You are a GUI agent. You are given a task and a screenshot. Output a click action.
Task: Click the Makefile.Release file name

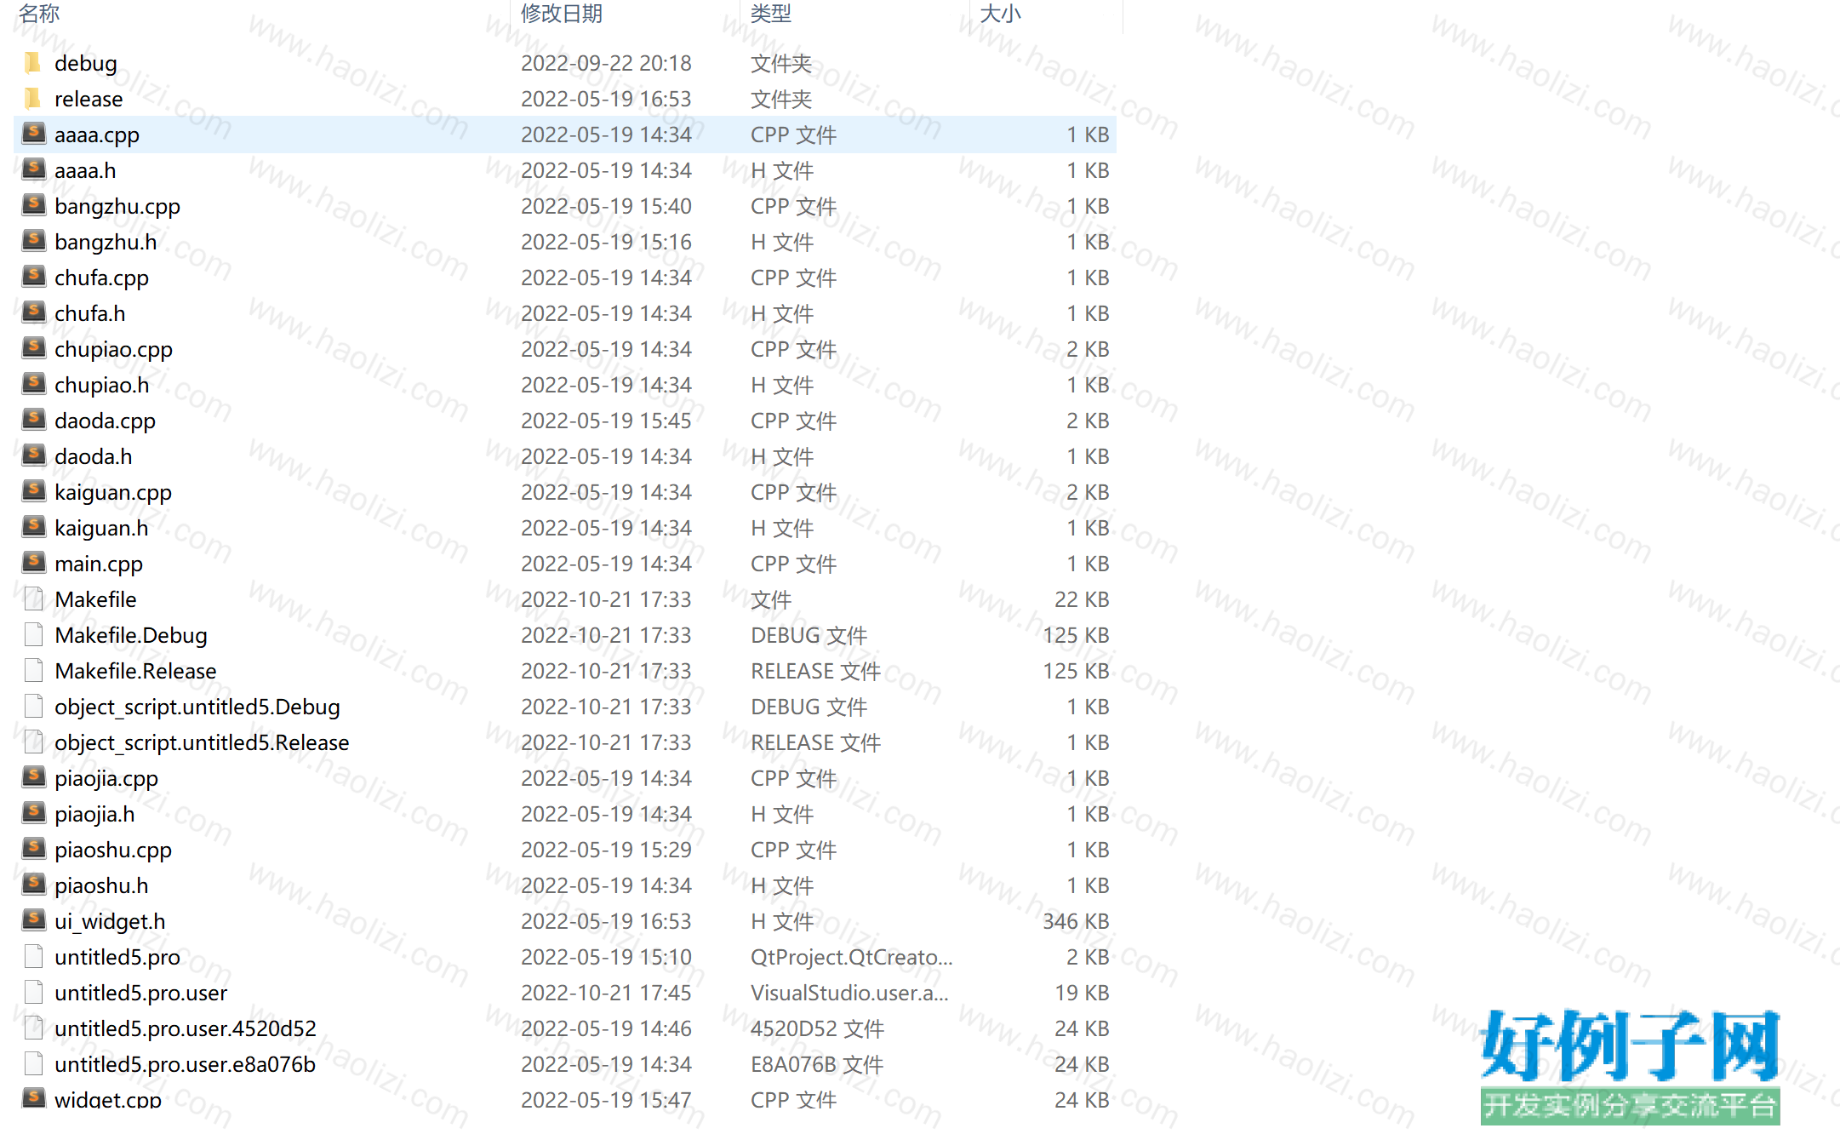point(135,671)
